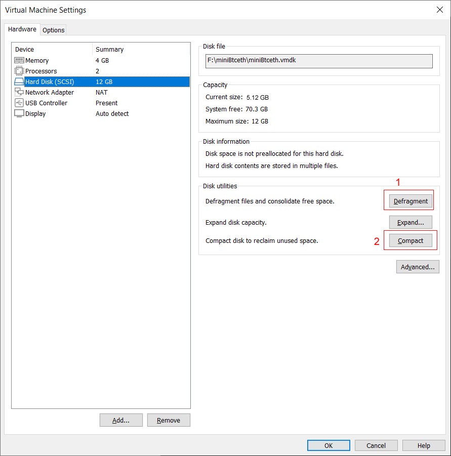Remove the selected hardware device
Screen dimensions: 451x456
(x=169, y=420)
